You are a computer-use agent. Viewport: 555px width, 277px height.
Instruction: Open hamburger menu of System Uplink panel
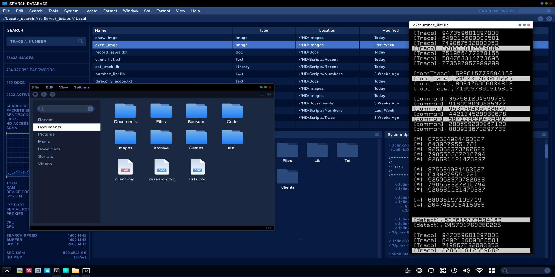point(544,134)
